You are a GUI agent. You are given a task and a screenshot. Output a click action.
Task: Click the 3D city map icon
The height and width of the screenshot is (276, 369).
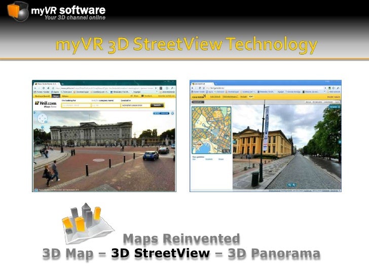tap(88, 223)
